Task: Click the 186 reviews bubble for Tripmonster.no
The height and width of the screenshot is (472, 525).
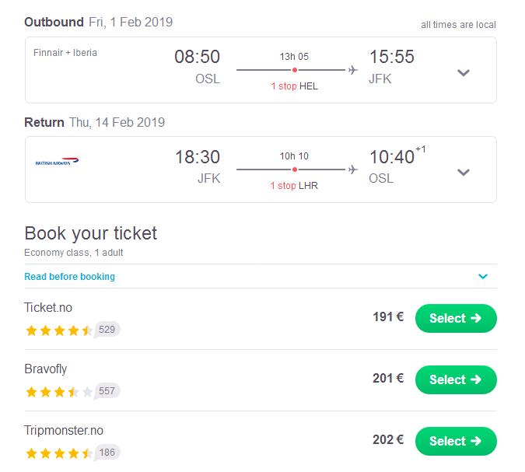Action: pyautogui.click(x=107, y=453)
